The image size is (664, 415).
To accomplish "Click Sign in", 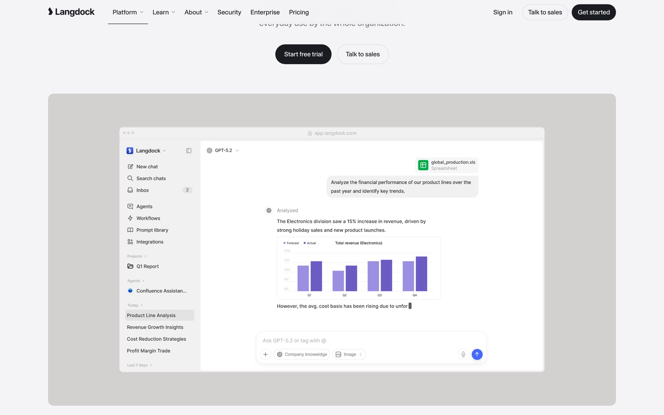I will point(503,12).
